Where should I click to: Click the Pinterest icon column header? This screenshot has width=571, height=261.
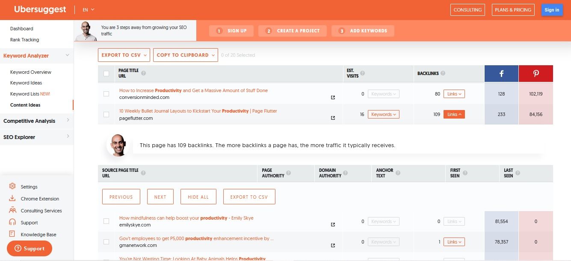(535, 74)
